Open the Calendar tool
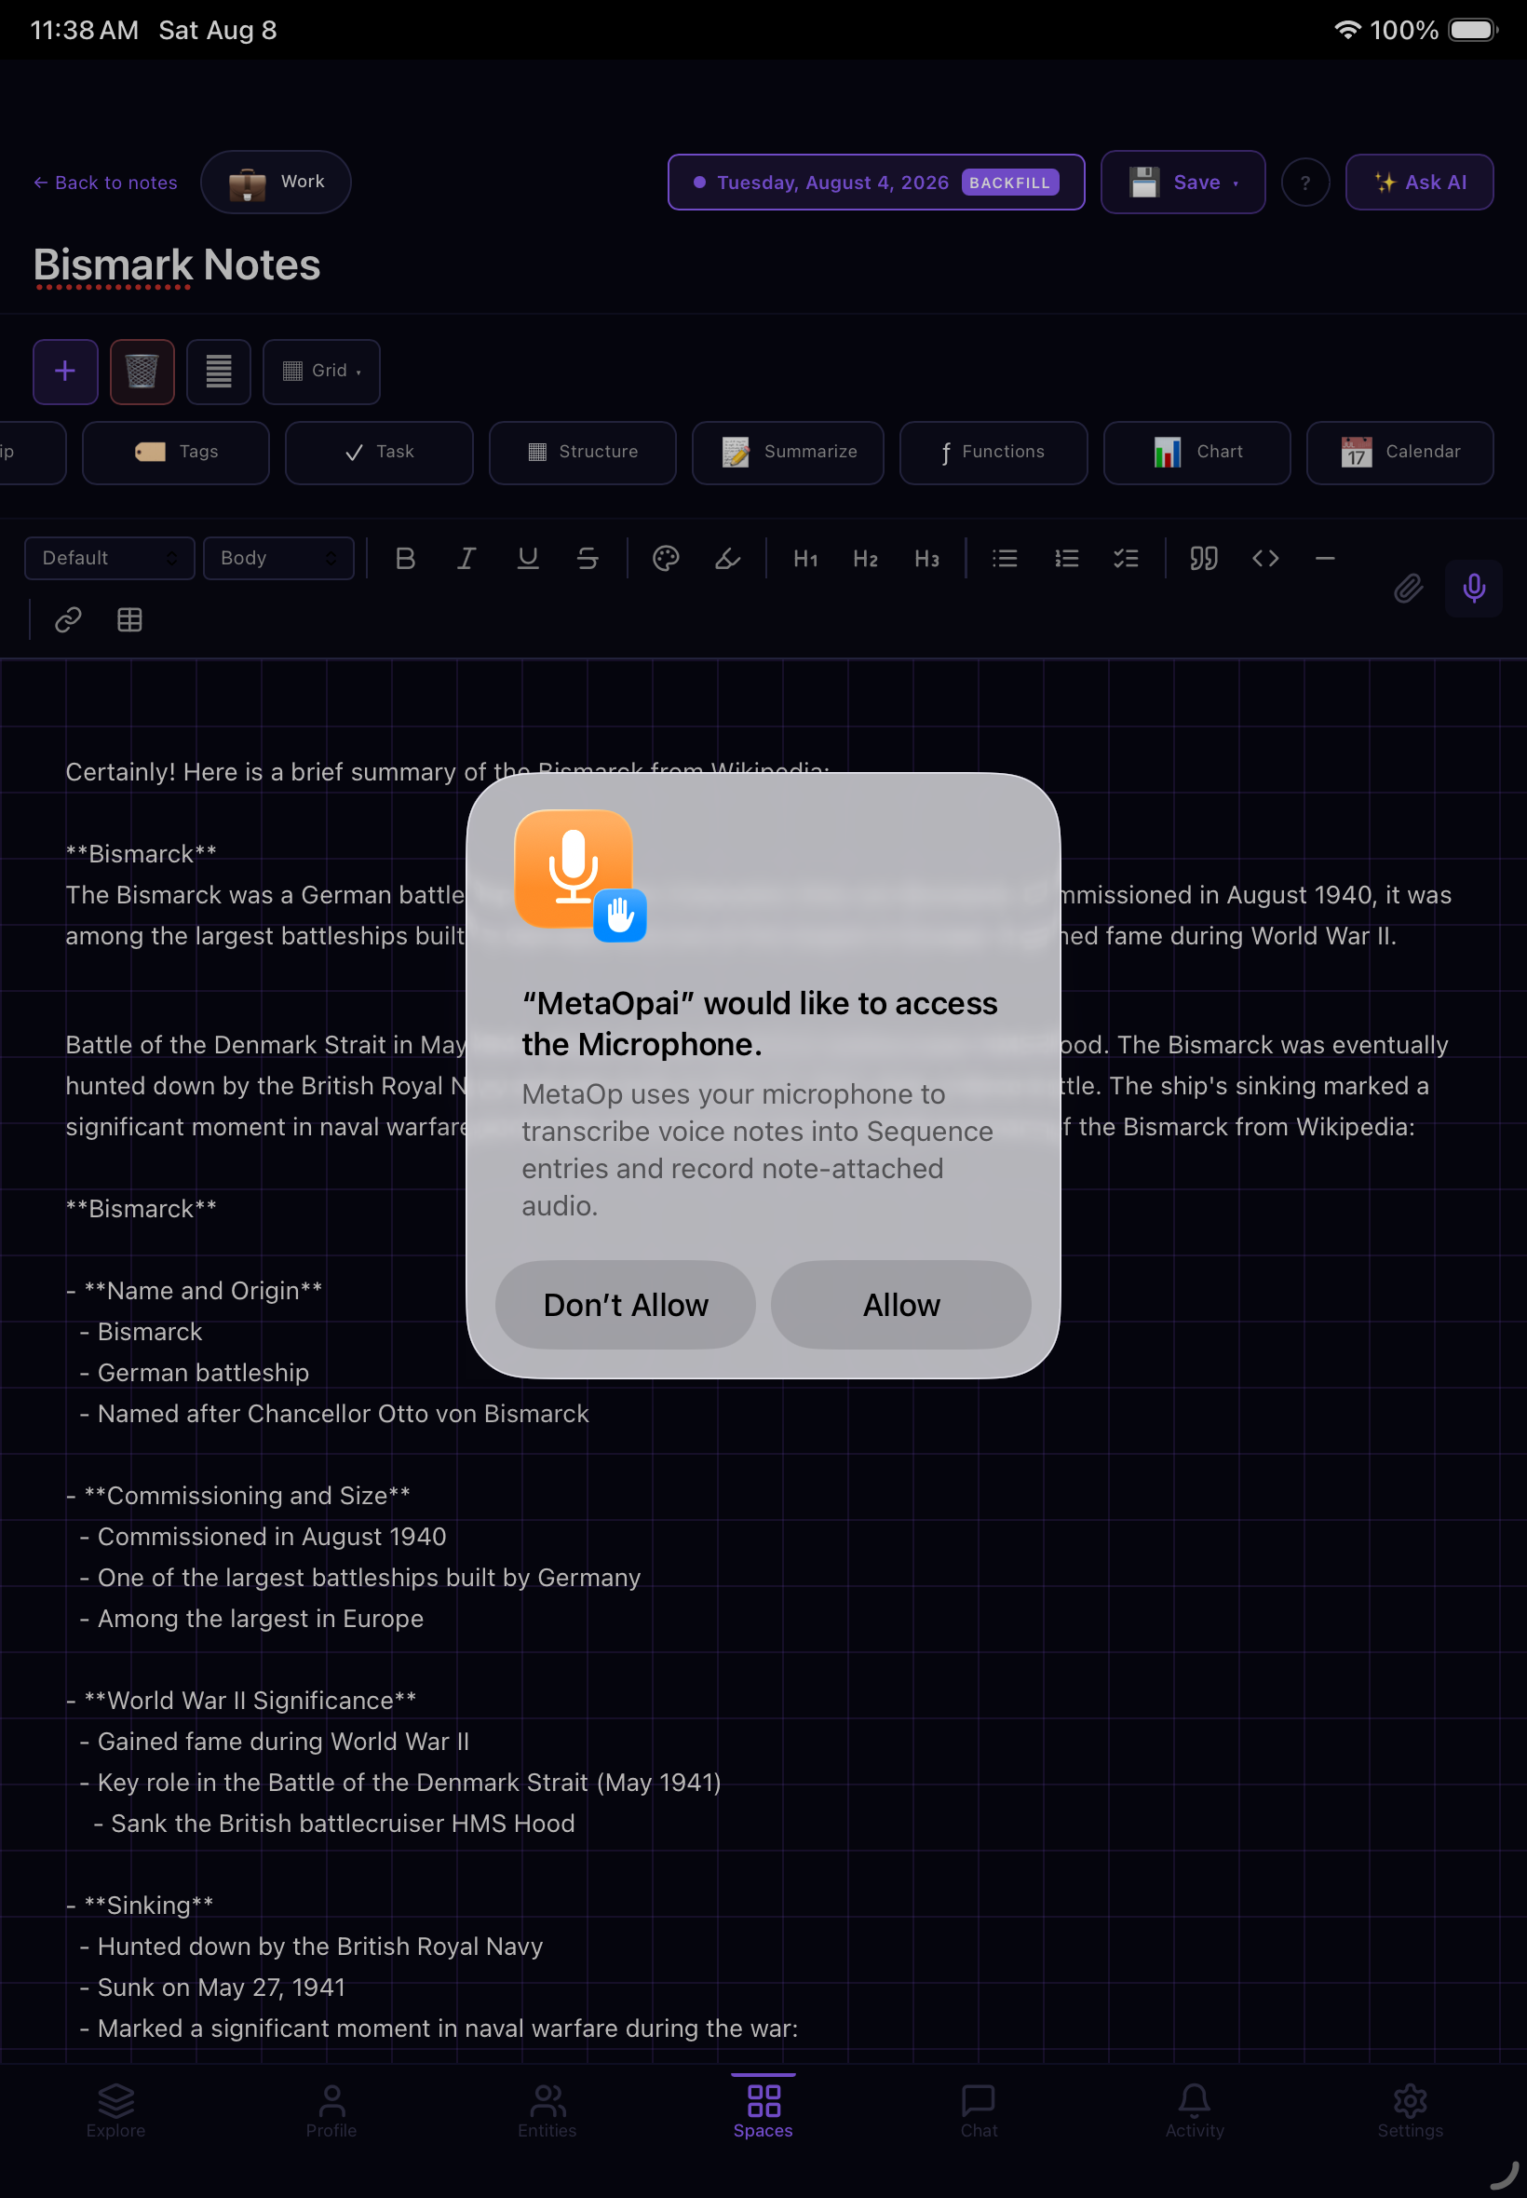 click(1399, 453)
